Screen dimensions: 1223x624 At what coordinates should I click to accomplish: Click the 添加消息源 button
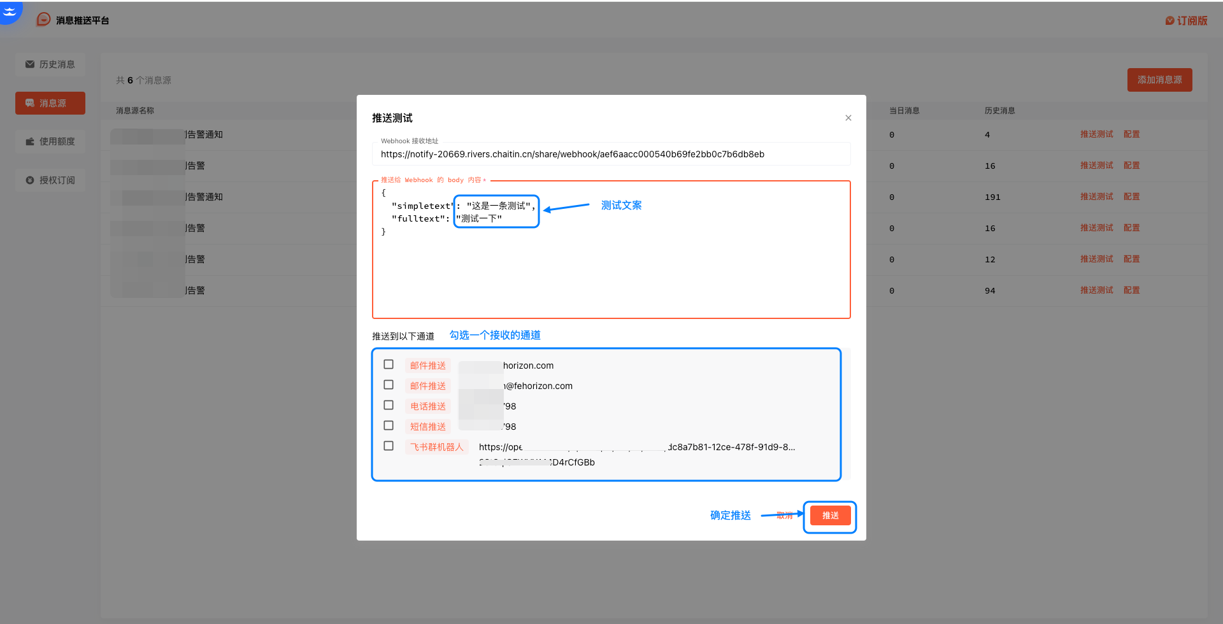coord(1159,80)
